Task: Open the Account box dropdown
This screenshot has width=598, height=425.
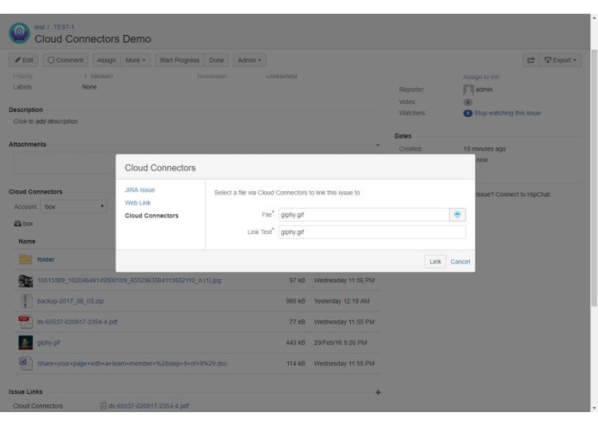Action: click(73, 206)
